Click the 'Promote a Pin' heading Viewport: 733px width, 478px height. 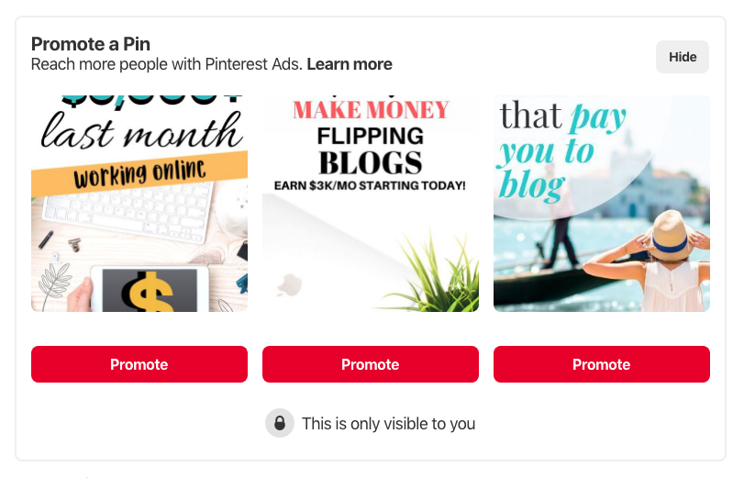pos(91,44)
